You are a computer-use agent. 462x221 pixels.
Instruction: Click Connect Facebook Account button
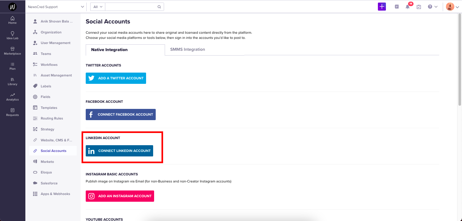click(x=121, y=114)
